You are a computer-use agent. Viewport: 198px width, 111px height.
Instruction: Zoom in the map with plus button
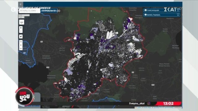pyautogui.click(x=21, y=28)
